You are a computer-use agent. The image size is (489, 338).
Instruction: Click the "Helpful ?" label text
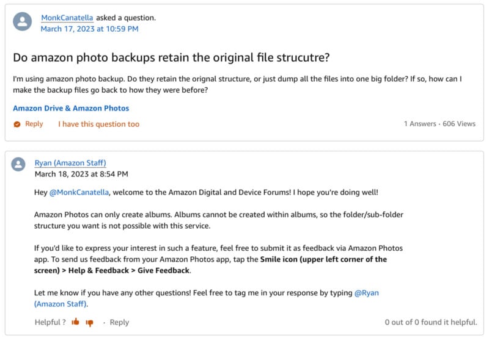pyautogui.click(x=50, y=322)
